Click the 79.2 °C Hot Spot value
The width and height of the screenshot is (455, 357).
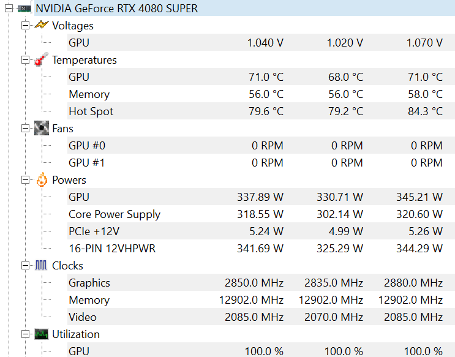click(345, 111)
